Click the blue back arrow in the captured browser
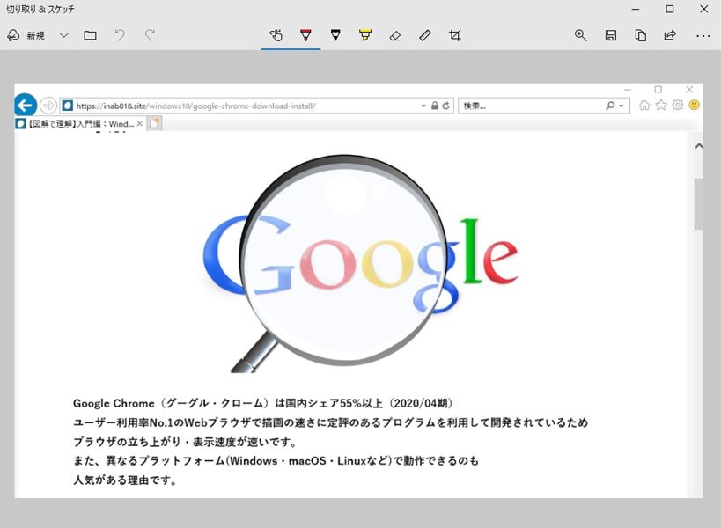The width and height of the screenshot is (721, 528). point(26,106)
